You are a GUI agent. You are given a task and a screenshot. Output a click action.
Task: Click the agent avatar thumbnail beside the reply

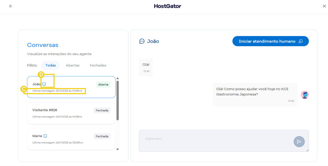(x=305, y=94)
